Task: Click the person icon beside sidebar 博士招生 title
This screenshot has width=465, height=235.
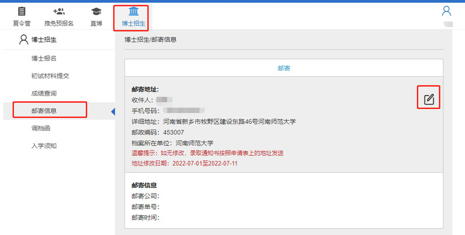Action: [23, 40]
